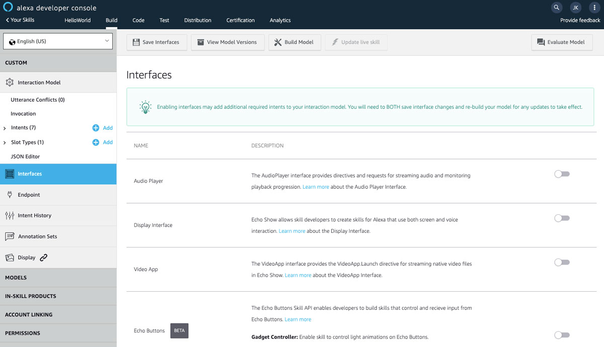Open search with the magnifier icon
The width and height of the screenshot is (604, 347).
pyautogui.click(x=556, y=8)
